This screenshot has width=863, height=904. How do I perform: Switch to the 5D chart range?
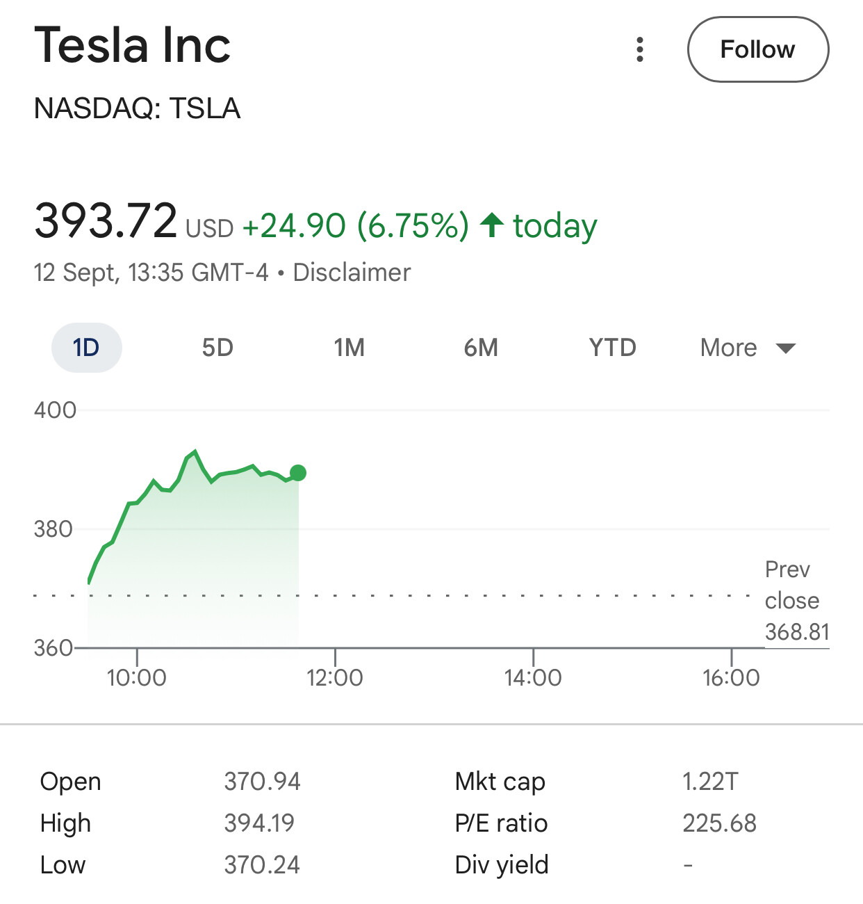point(217,348)
